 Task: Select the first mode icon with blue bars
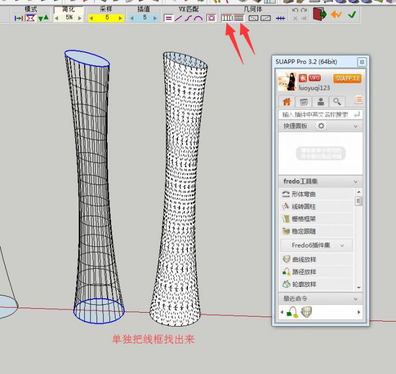click(x=19, y=18)
